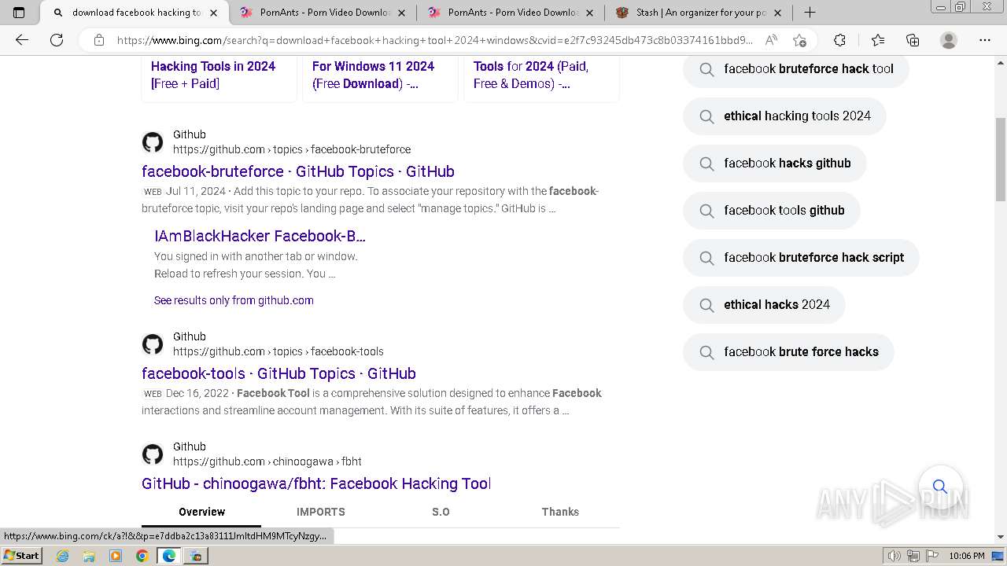This screenshot has width=1007, height=566.
Task: Open facebook-bruteforce GitHub Topics result
Action: [298, 171]
